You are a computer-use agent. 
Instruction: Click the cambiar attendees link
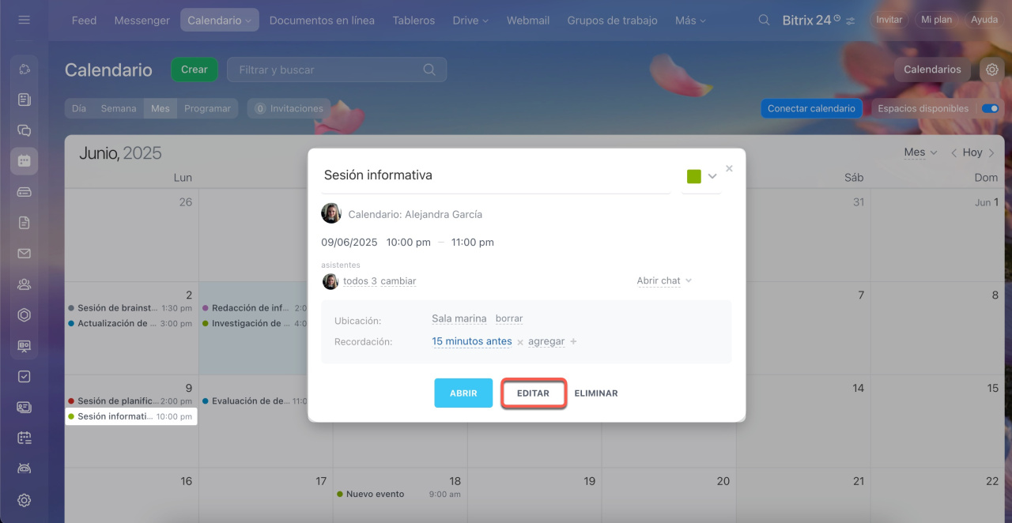tap(398, 281)
